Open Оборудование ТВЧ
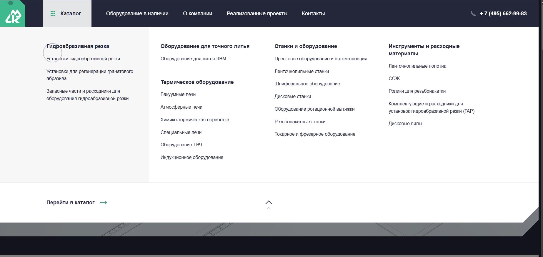 181,145
